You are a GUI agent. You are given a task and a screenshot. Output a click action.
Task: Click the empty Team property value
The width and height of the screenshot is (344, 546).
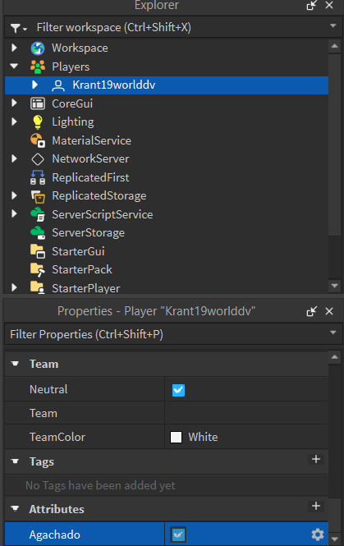click(x=246, y=413)
